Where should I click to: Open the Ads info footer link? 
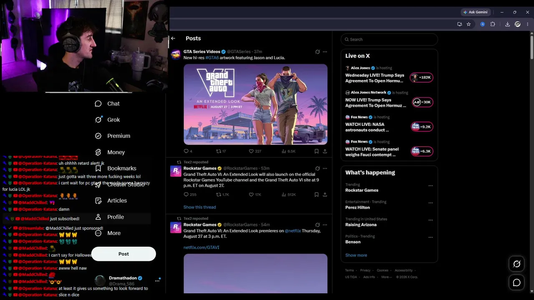pyautogui.click(x=369, y=277)
